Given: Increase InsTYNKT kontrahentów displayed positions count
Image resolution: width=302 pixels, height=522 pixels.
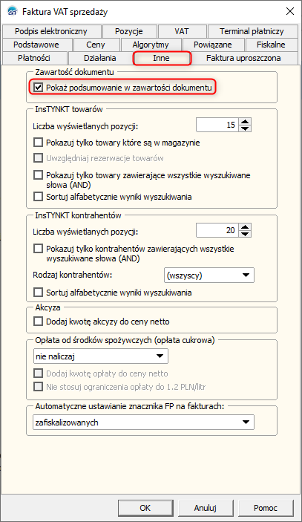Looking at the screenshot, I should click(x=245, y=227).
